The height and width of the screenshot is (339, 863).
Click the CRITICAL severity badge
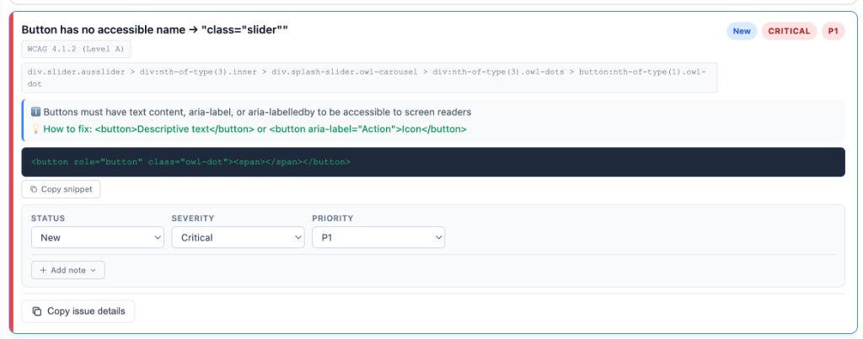(x=789, y=31)
